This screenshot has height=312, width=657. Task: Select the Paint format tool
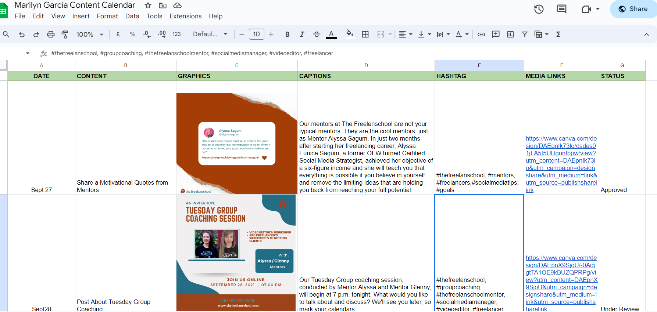click(x=65, y=35)
